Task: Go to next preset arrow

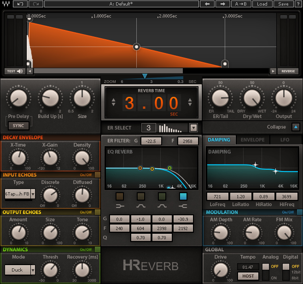Action: [x=223, y=4]
